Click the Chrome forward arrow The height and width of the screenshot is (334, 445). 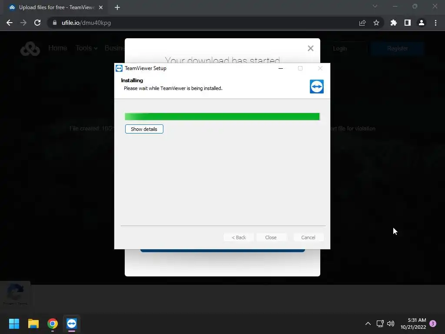coord(23,23)
